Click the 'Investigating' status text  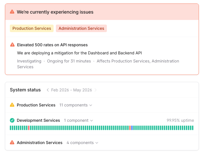[x=29, y=61]
